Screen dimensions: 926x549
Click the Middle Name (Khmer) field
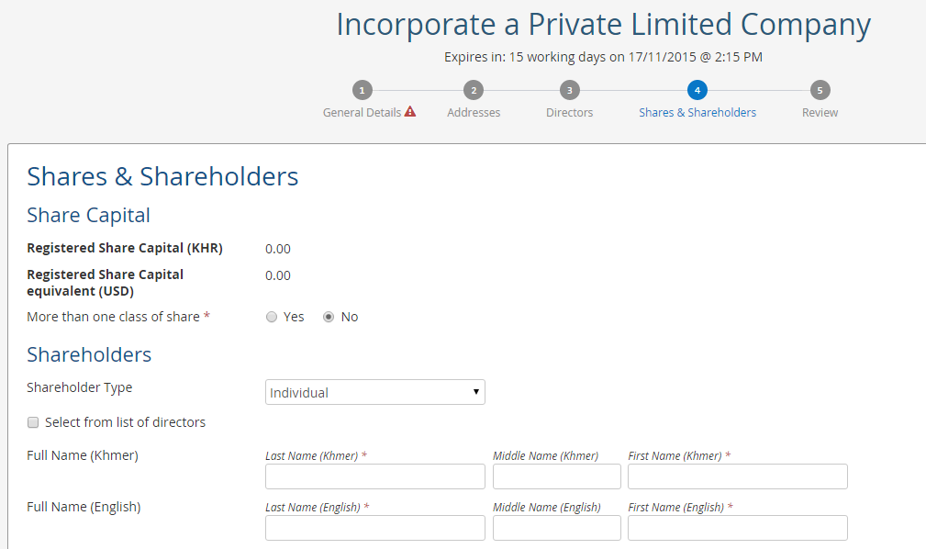click(557, 476)
